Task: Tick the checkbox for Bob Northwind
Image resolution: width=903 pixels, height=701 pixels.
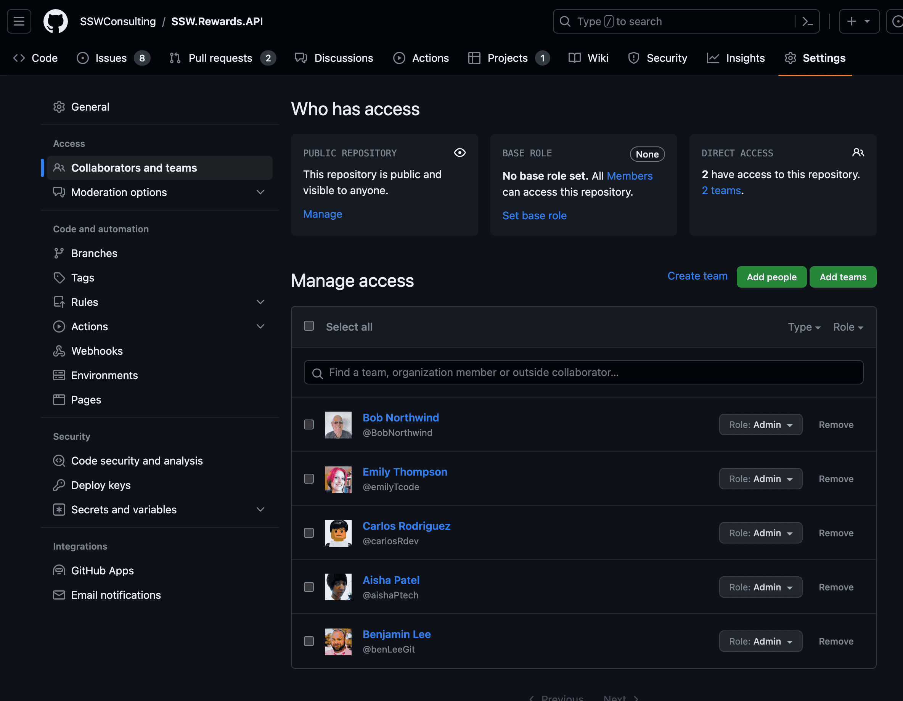Action: click(309, 424)
